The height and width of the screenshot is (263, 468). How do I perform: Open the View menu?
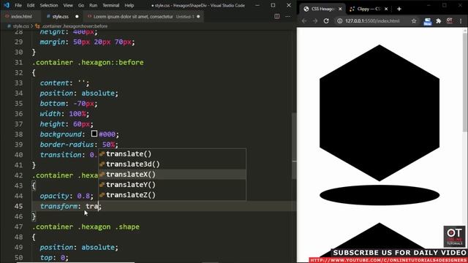68,5
